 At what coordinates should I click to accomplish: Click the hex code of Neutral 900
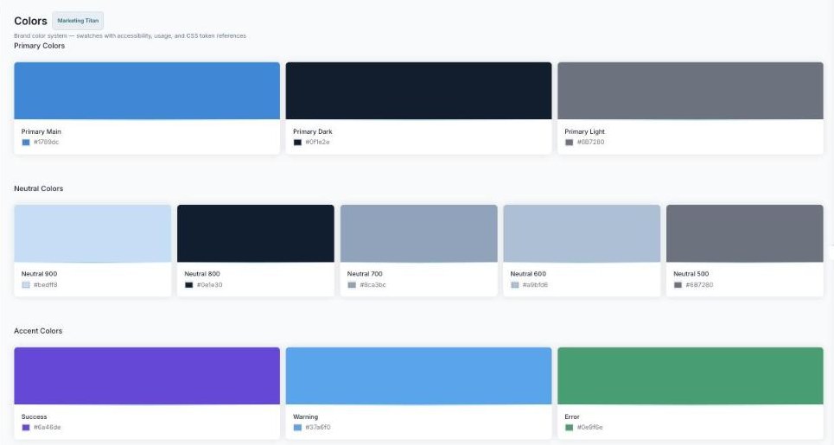point(45,285)
